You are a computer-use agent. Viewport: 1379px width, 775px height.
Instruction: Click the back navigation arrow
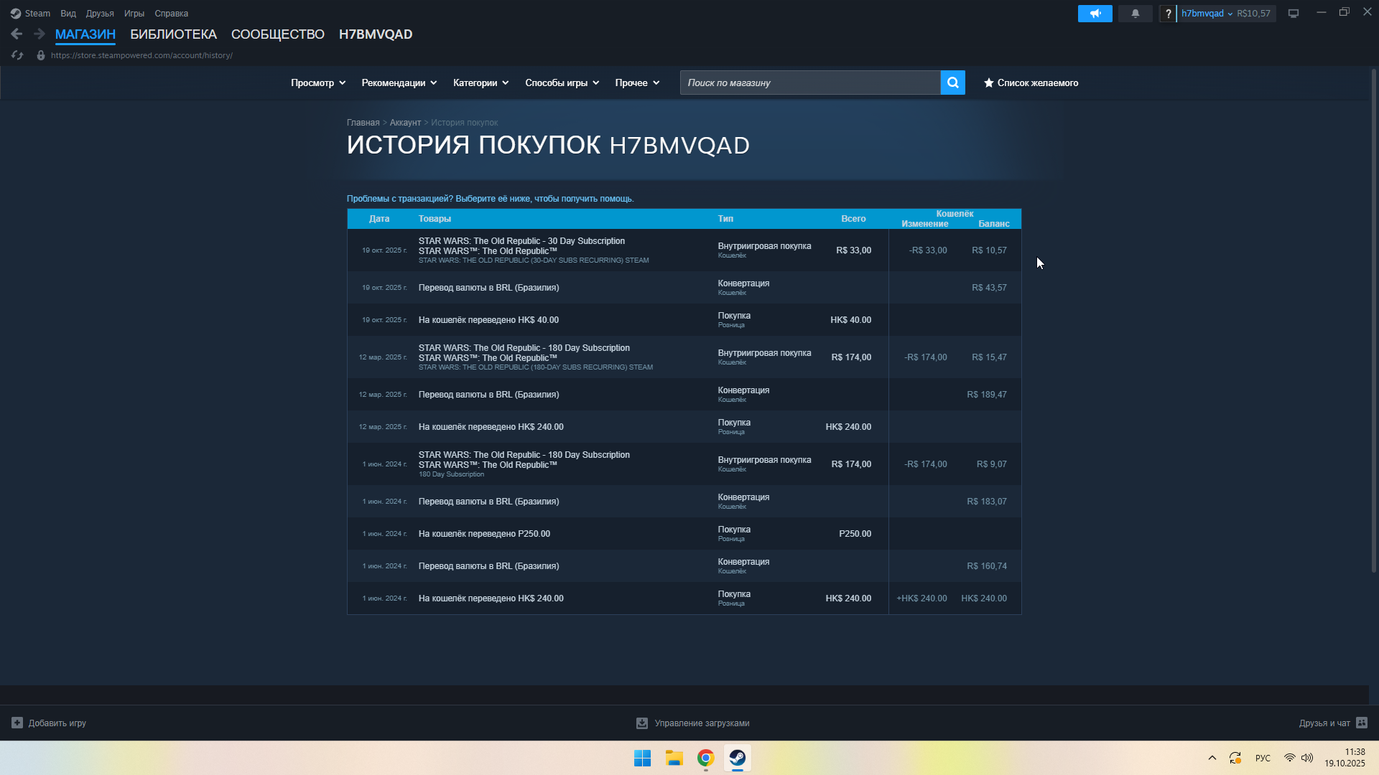tap(17, 34)
